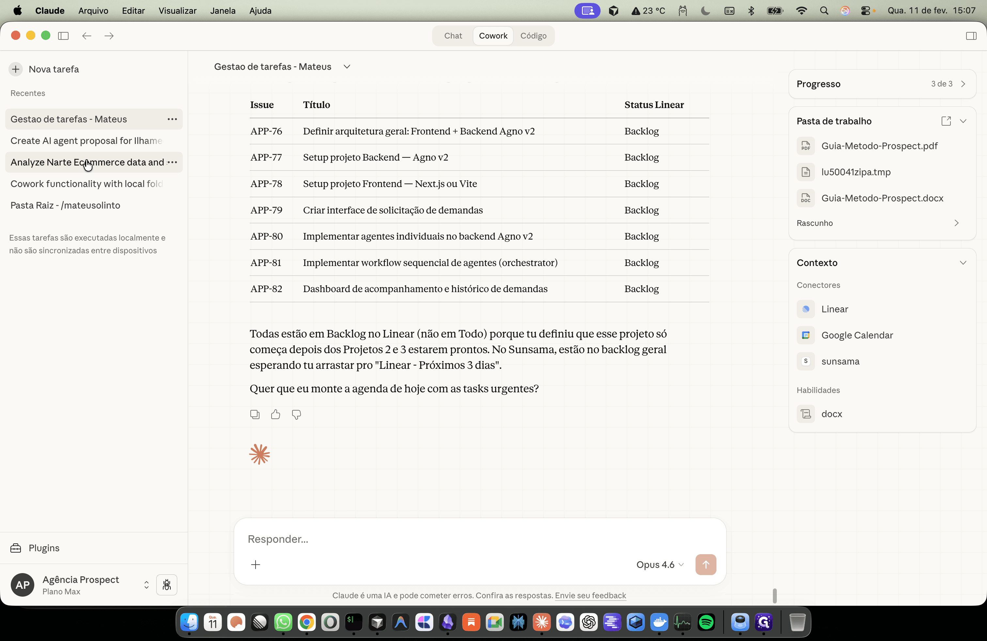Open options for Gestao de tarefas task
This screenshot has height=641, width=987.
[x=172, y=119]
